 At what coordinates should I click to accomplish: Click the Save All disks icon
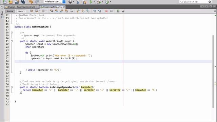pyautogui.click(x=23, y=2)
